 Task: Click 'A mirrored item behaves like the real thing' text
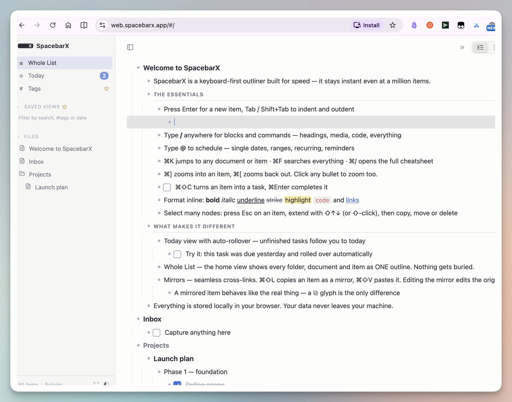pyautogui.click(x=287, y=293)
